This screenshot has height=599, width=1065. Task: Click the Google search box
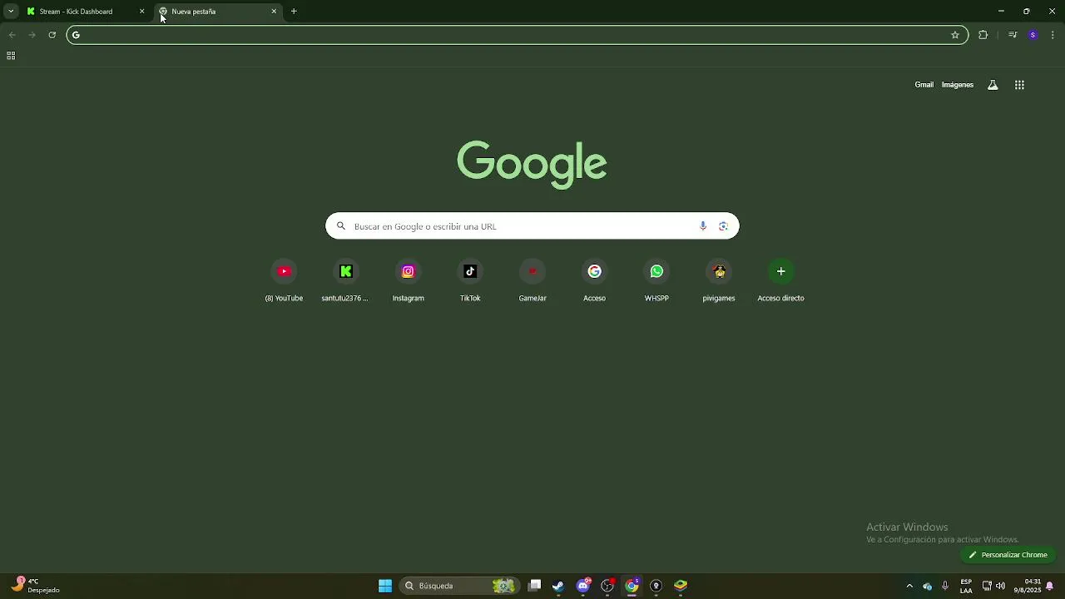click(x=532, y=226)
